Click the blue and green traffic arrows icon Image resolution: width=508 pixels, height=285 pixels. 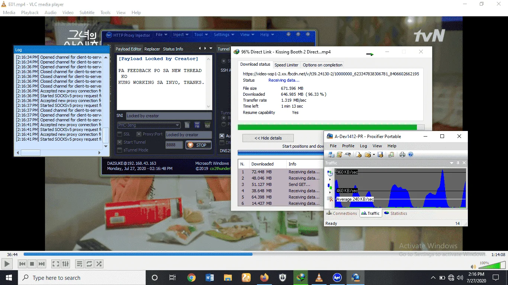(x=330, y=186)
